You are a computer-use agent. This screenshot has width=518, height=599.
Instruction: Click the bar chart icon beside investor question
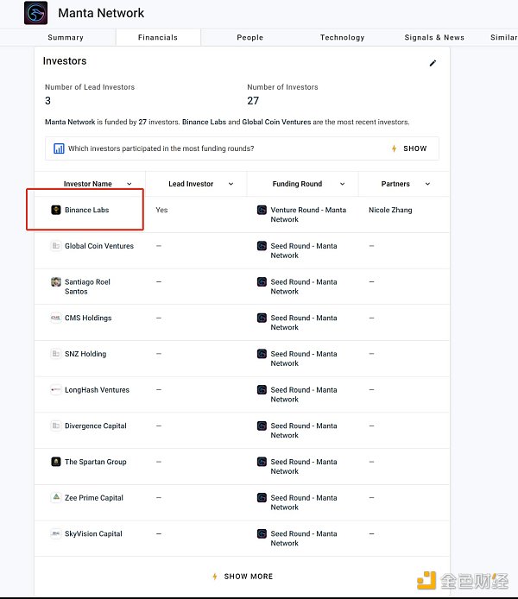(59, 148)
